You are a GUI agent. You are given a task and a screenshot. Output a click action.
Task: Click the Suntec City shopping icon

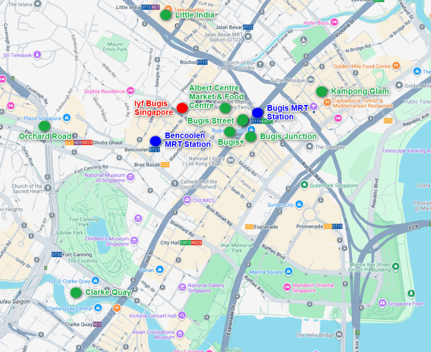[299, 205]
